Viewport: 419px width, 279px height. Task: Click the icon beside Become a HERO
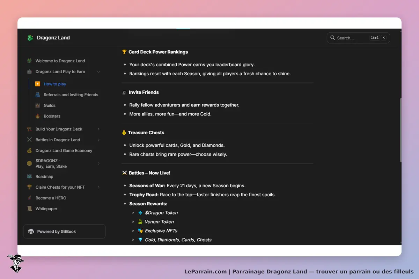click(29, 198)
